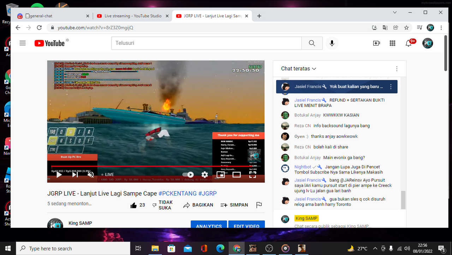Switch to theater mode
Screen dimensions: 452x255
[236, 174]
